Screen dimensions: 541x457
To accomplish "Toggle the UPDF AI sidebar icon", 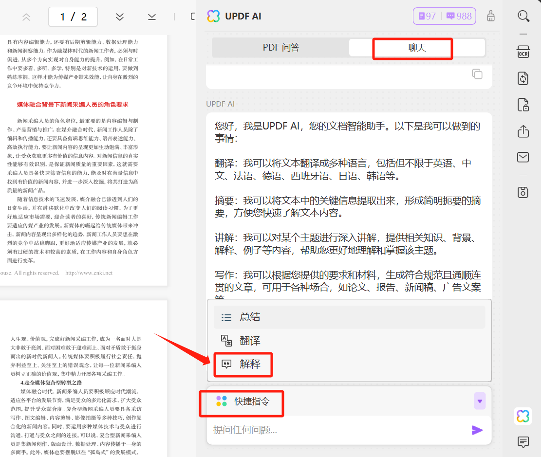I will point(522,416).
